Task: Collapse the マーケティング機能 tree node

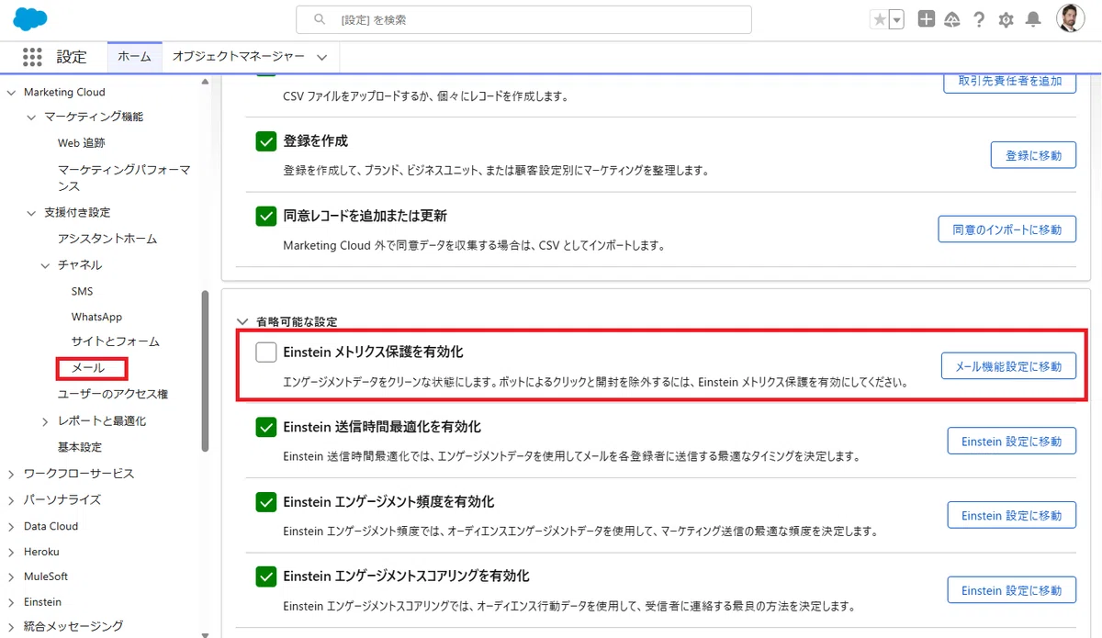Action: pos(30,117)
